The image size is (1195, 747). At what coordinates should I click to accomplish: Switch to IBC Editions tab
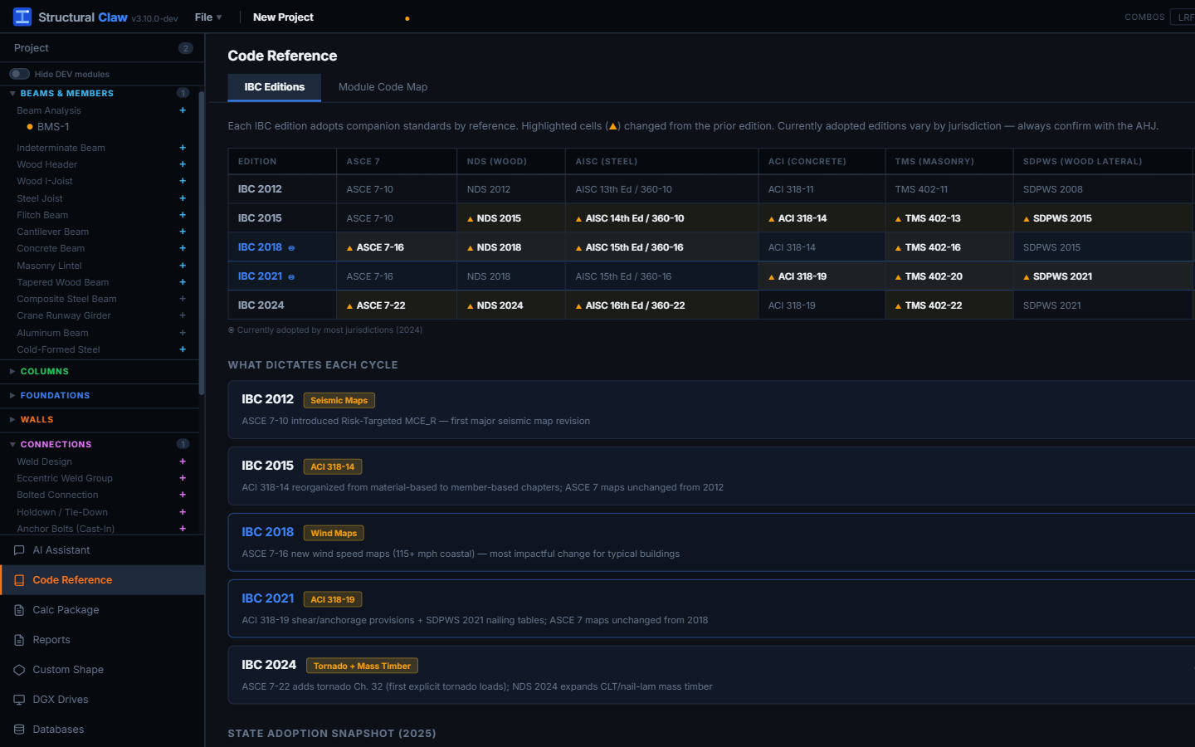point(275,87)
